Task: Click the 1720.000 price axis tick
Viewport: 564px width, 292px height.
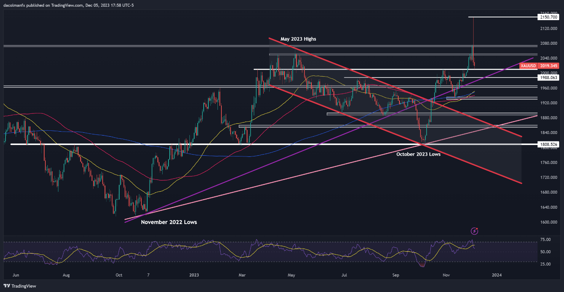Action: pos(549,177)
